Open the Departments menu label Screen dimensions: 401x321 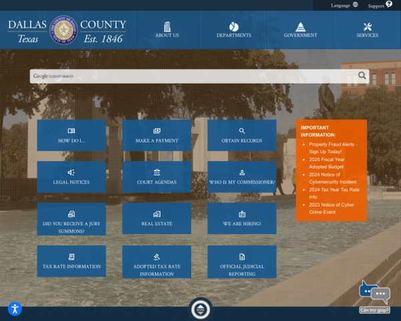(x=234, y=35)
